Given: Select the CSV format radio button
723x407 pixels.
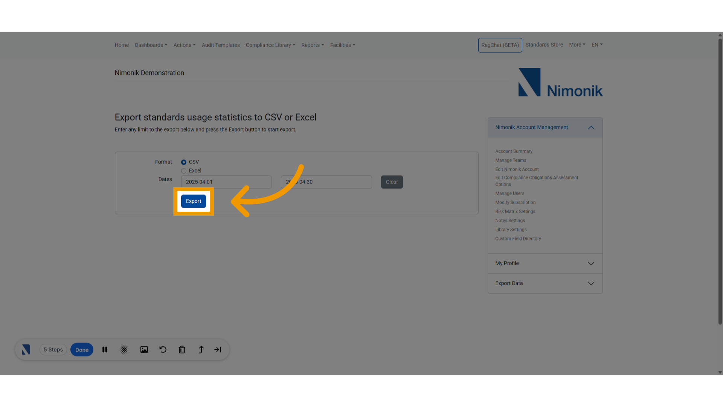Looking at the screenshot, I should 184,162.
